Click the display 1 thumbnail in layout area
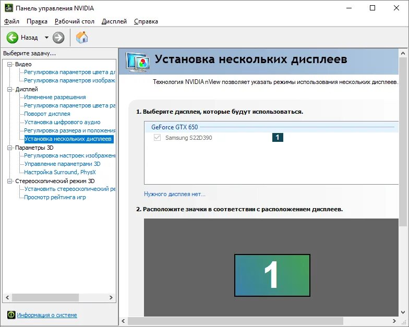 click(272, 275)
